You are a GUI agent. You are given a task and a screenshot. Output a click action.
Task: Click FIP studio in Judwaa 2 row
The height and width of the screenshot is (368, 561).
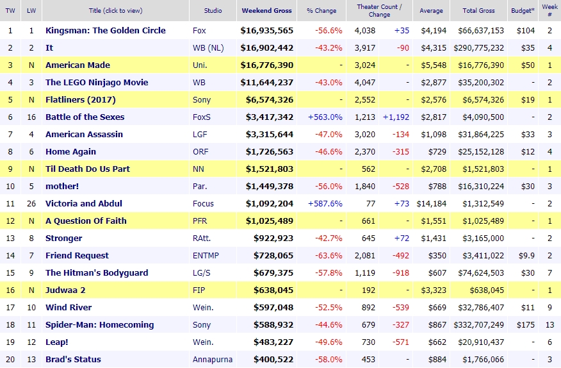point(199,290)
